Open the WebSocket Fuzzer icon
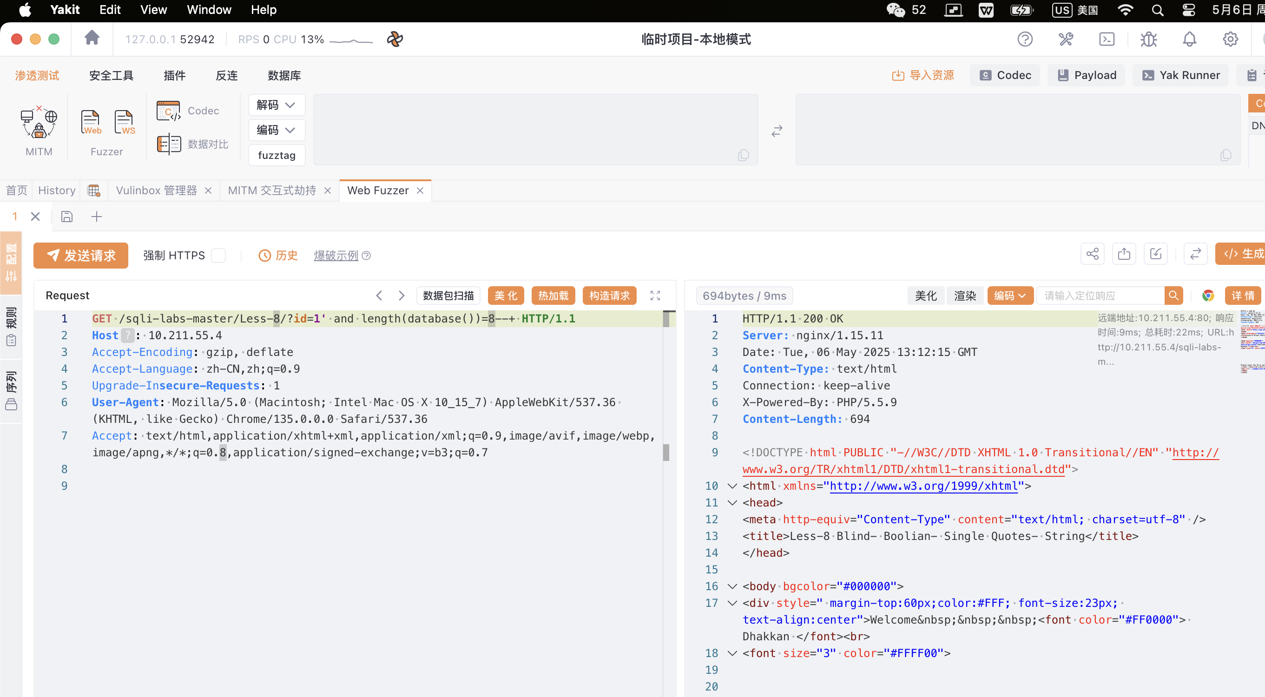Image resolution: width=1265 pixels, height=697 pixels. tap(124, 123)
